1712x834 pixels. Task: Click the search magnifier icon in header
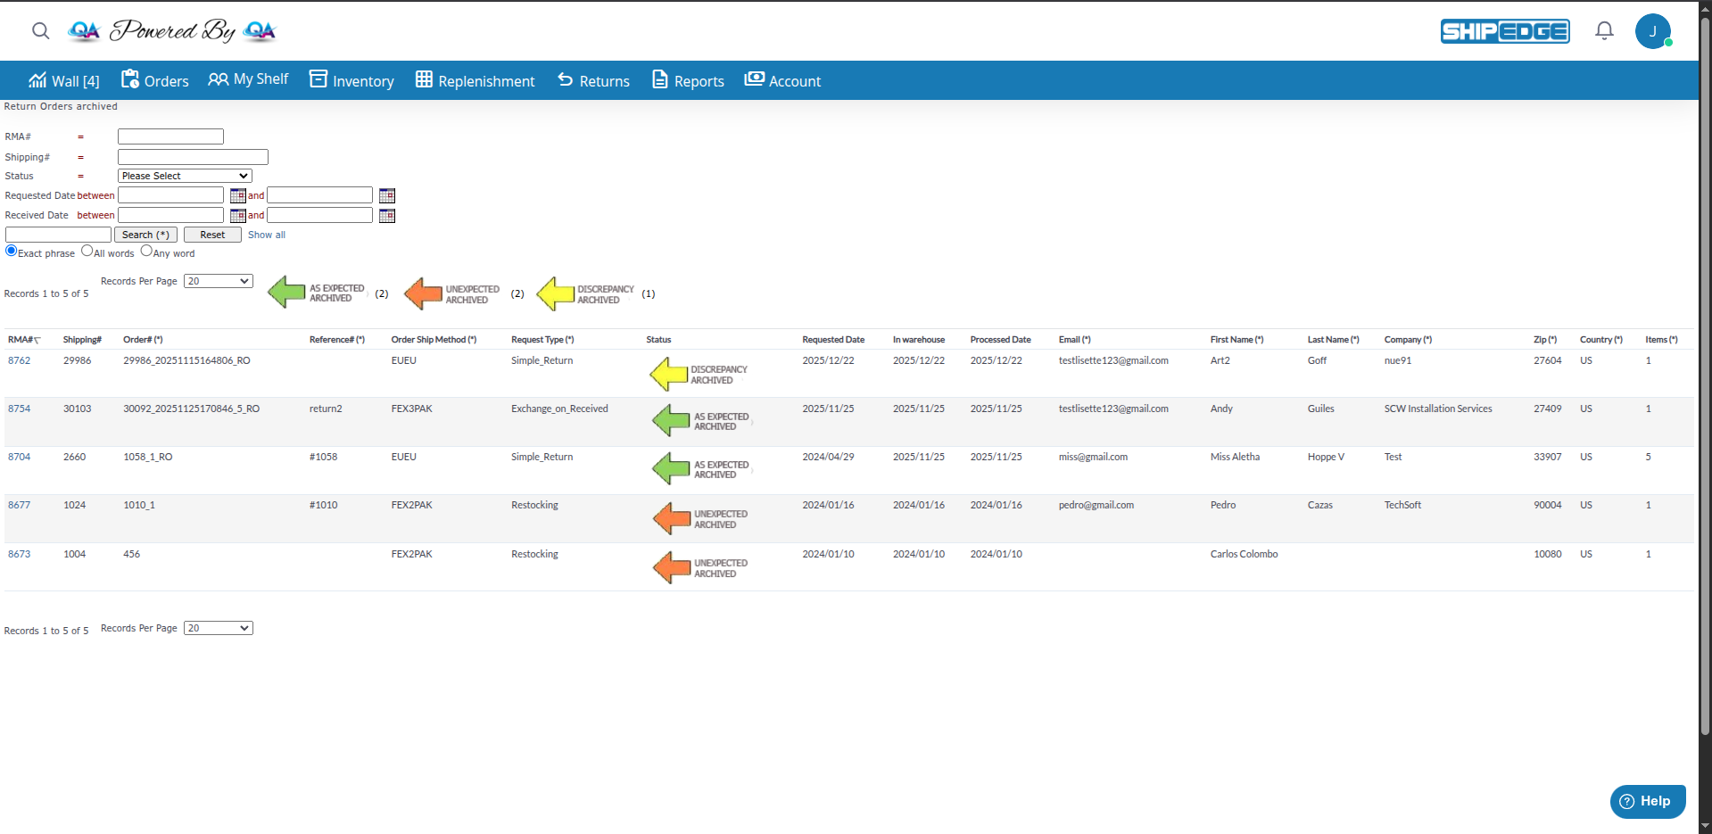point(40,31)
